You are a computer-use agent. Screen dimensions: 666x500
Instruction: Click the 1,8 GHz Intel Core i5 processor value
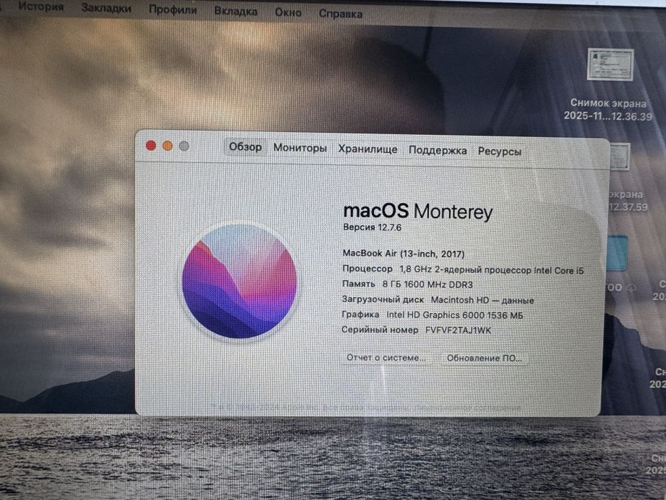491,270
